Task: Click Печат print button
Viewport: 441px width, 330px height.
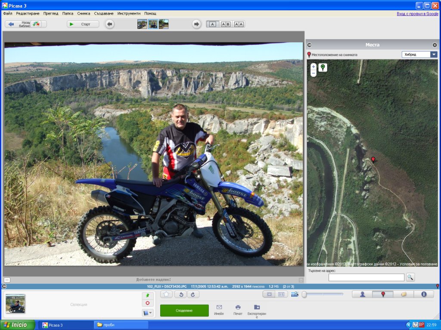Action: (238, 310)
